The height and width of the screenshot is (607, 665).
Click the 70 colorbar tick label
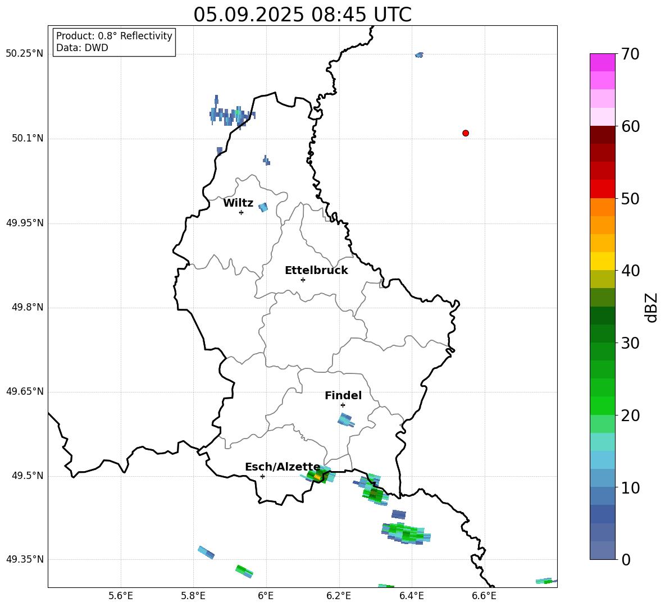click(630, 54)
